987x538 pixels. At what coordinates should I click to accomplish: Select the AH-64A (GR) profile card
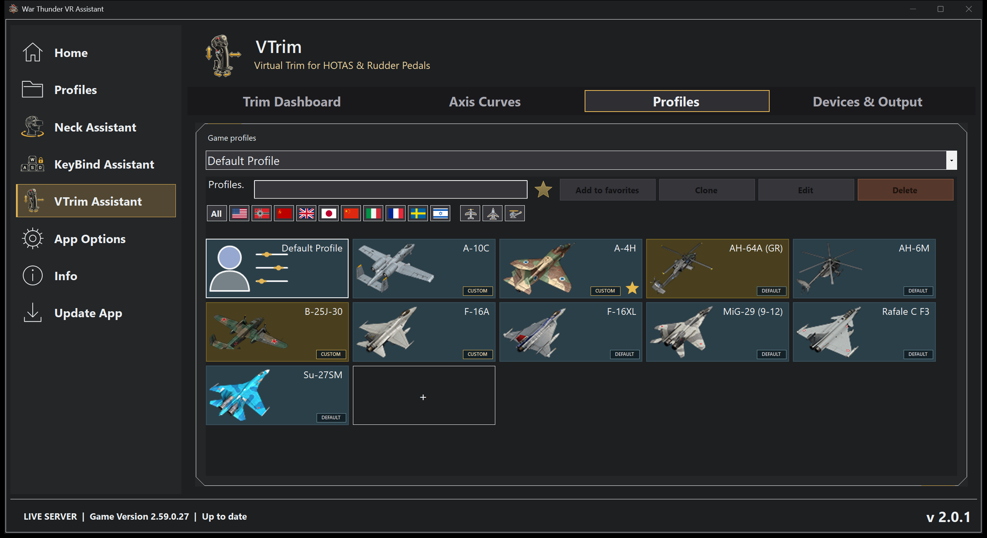717,268
